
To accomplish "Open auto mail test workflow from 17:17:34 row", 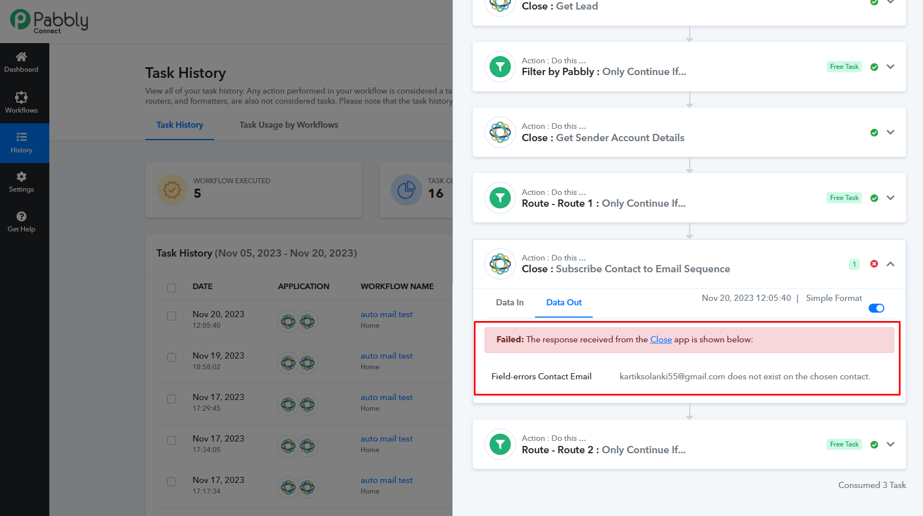I will pos(386,480).
